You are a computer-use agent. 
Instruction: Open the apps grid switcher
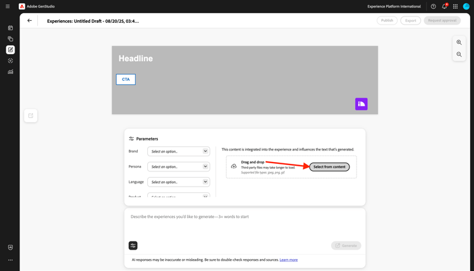pos(455,6)
